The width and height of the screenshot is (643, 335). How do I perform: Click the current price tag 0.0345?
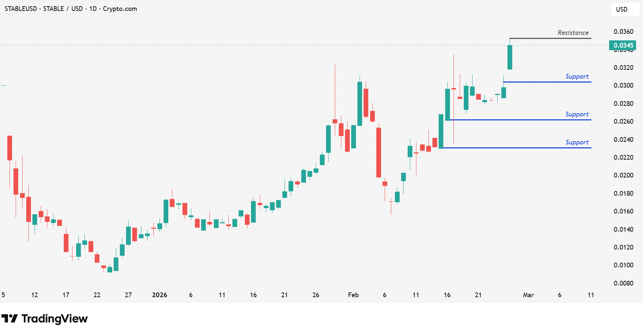[623, 45]
